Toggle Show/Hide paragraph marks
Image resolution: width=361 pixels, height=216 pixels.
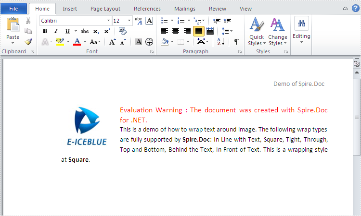click(237, 42)
